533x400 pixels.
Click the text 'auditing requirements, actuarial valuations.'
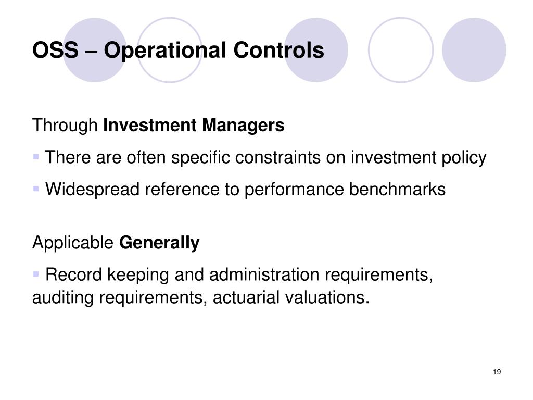200,297
